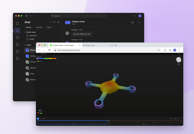Toggle the browser side panel icon
Image resolution: width=194 pixels, height=134 pixels.
[170, 50]
